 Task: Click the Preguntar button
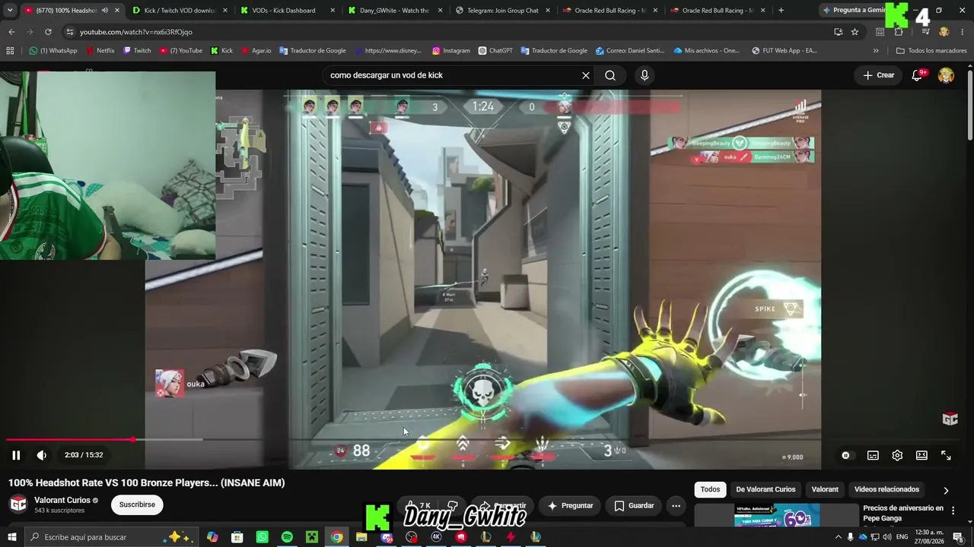(x=570, y=505)
